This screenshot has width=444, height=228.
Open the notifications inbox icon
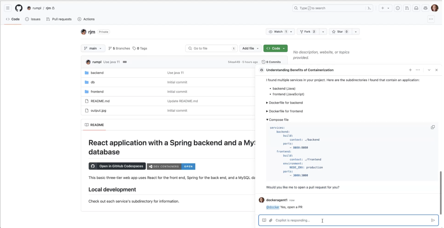tap(416, 8)
